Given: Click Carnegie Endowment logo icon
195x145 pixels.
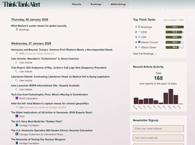Looking at the screenshot, I should tap(17, 134).
